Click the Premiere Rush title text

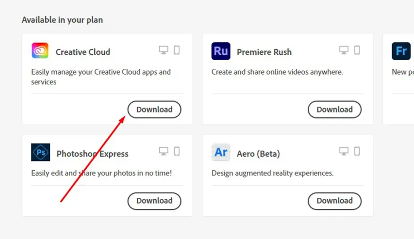point(264,52)
